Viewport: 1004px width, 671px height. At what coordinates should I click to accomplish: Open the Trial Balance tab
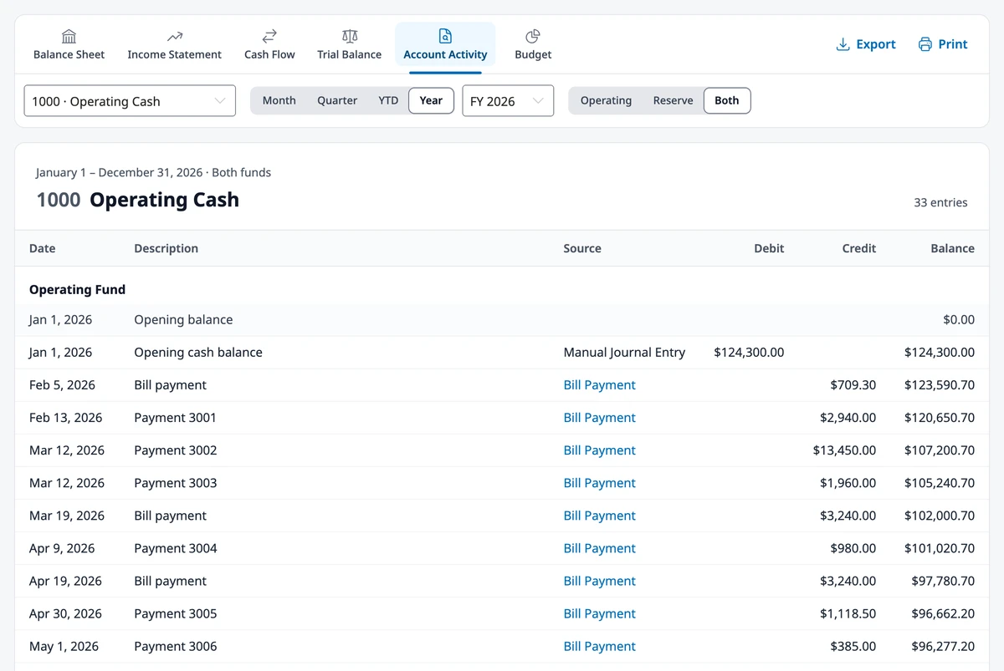point(350,44)
